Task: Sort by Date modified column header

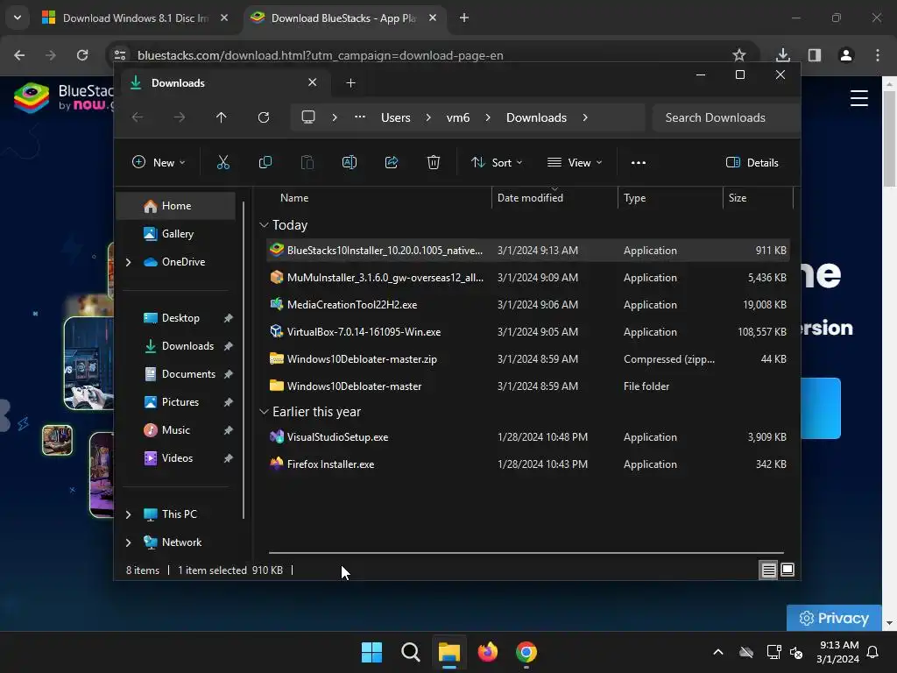Action: click(554, 197)
